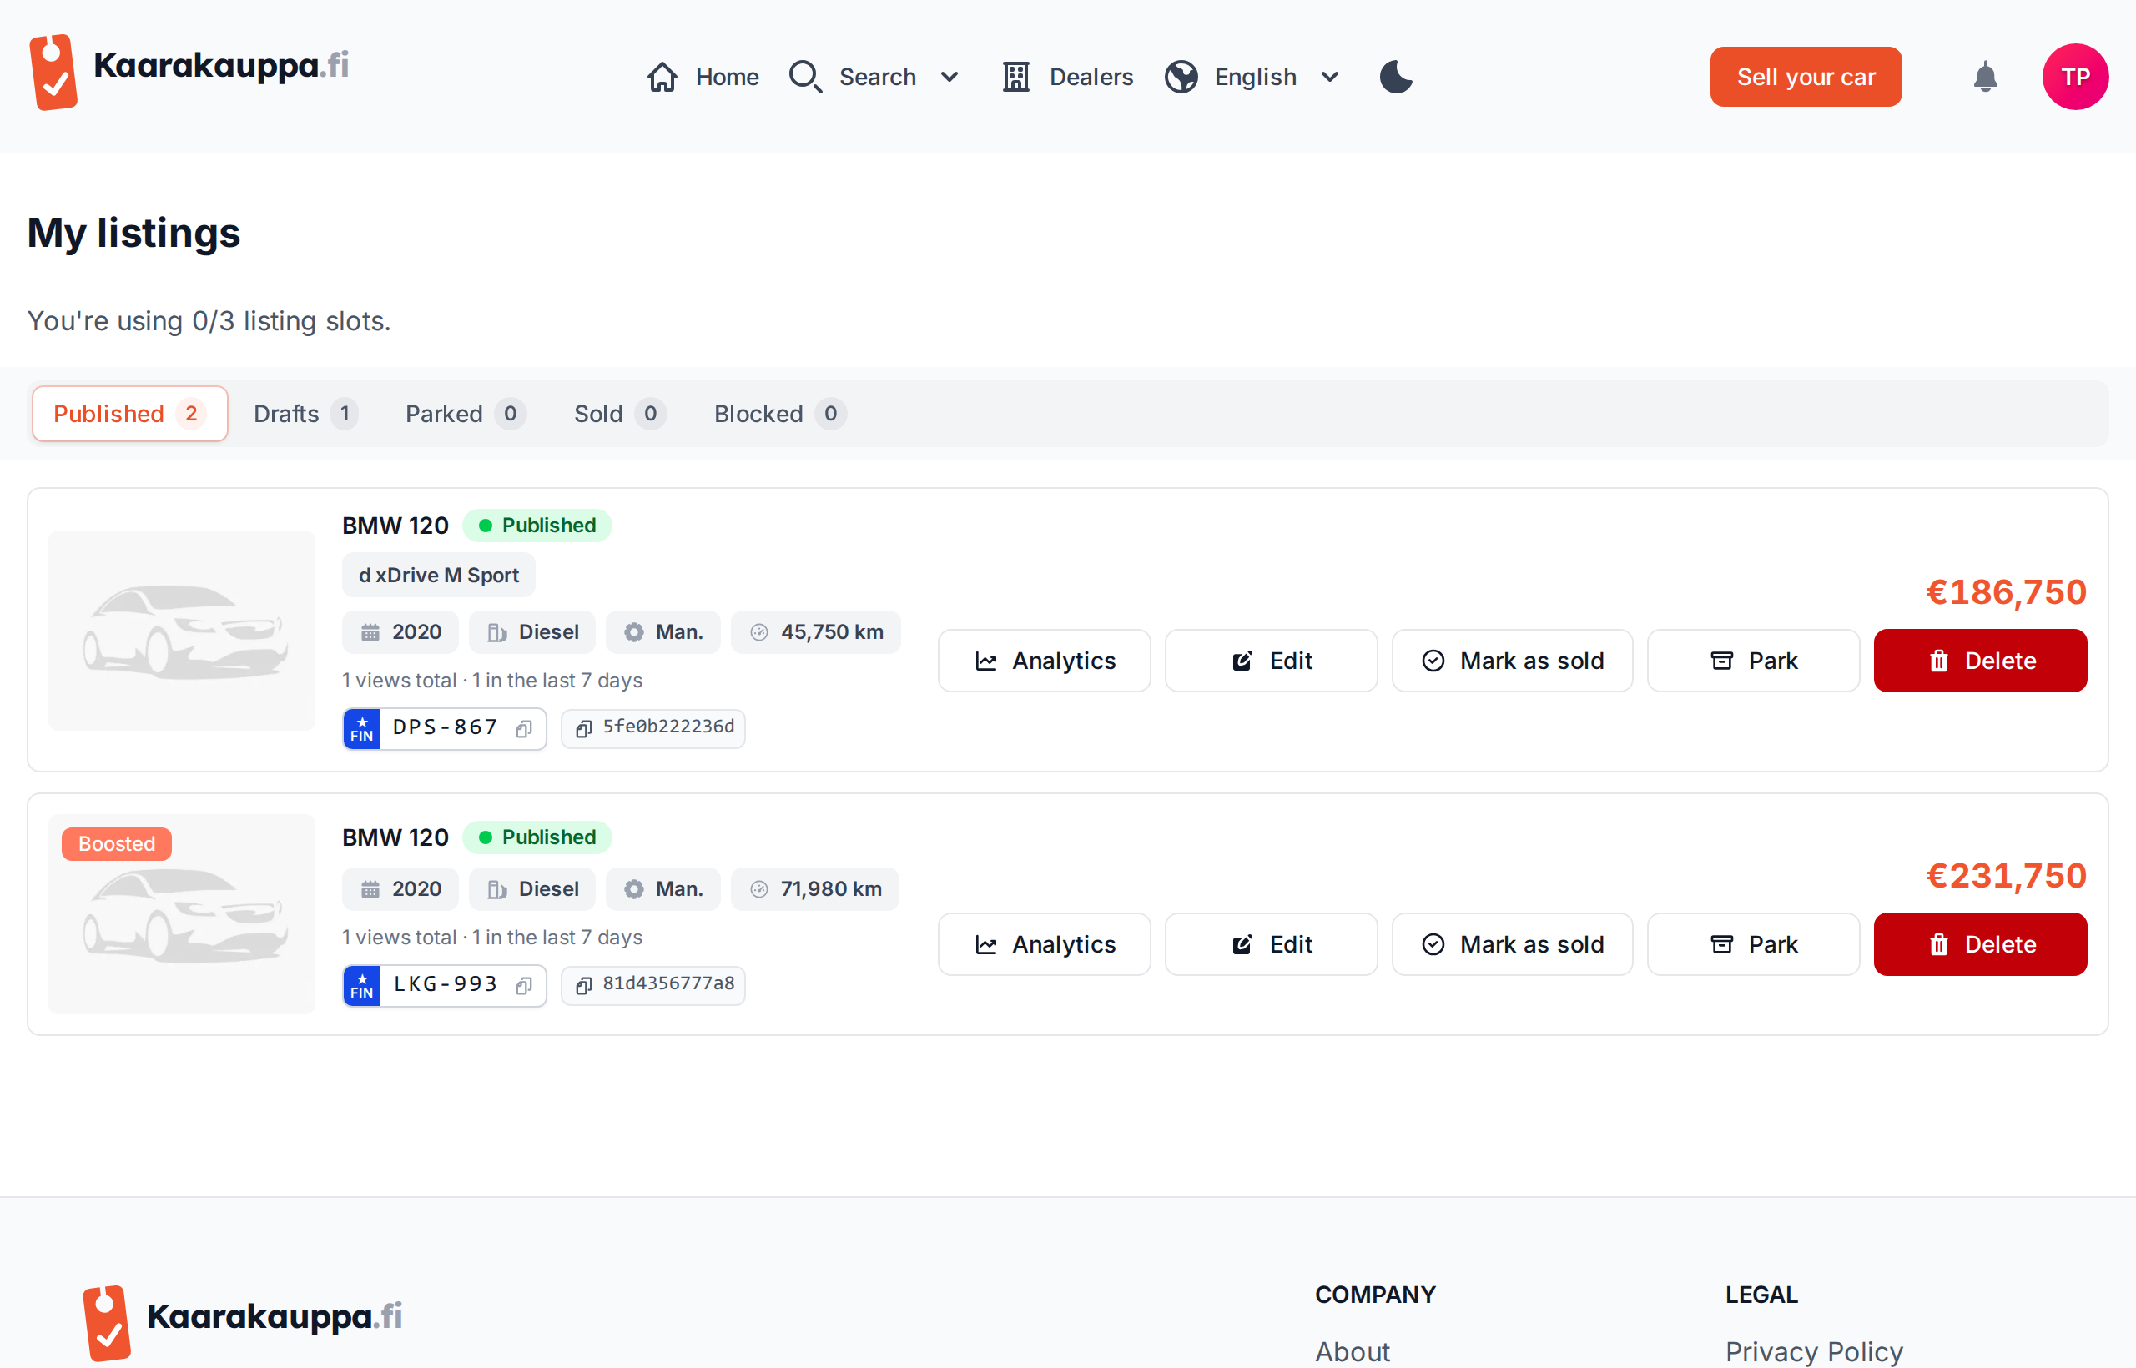Click the 45,750 km mileage chip
2136x1368 pixels.
pyautogui.click(x=816, y=632)
